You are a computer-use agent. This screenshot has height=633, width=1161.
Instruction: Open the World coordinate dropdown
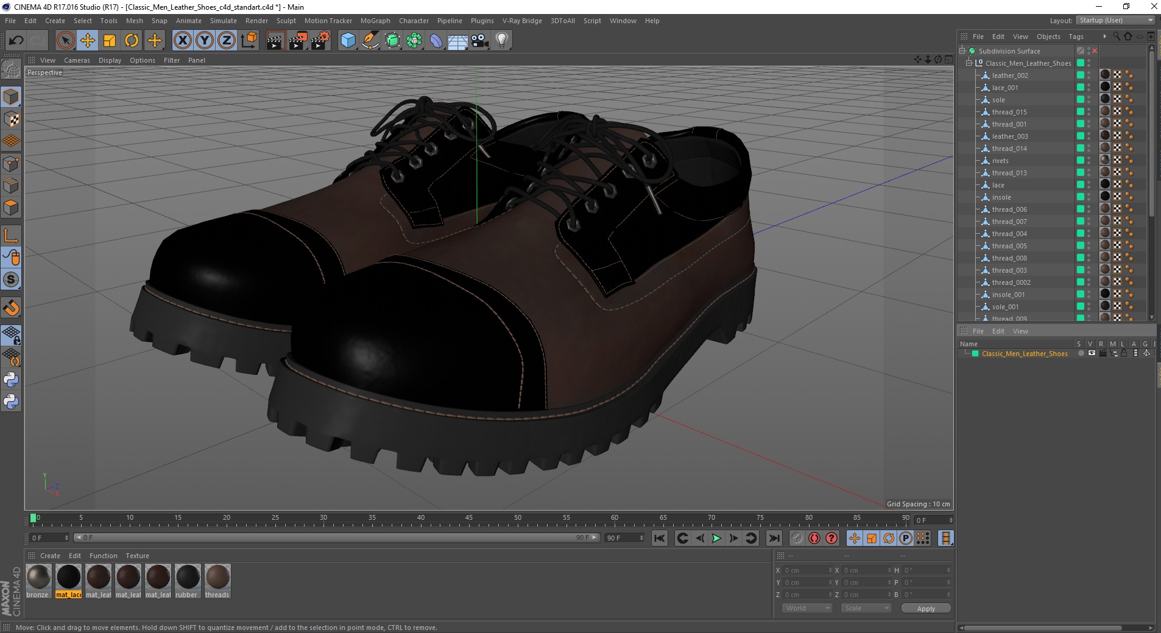[807, 608]
